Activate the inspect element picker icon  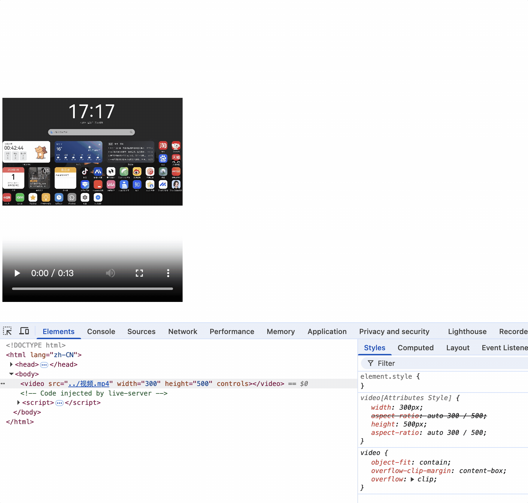click(7, 331)
